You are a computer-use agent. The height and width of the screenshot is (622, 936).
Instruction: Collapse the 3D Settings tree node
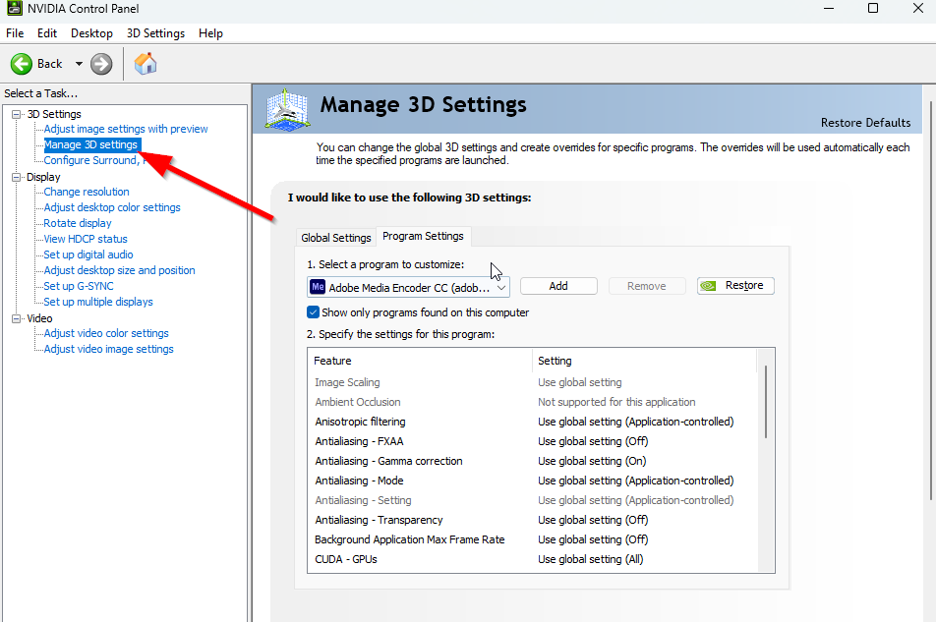point(16,114)
